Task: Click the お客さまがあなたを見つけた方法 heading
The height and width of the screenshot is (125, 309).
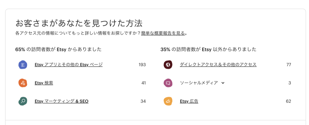Action: point(79,23)
